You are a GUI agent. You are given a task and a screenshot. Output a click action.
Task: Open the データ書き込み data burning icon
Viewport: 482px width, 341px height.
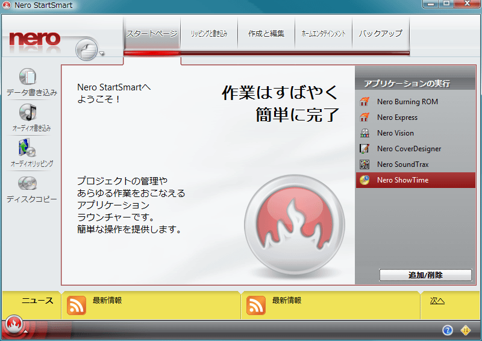[28, 77]
